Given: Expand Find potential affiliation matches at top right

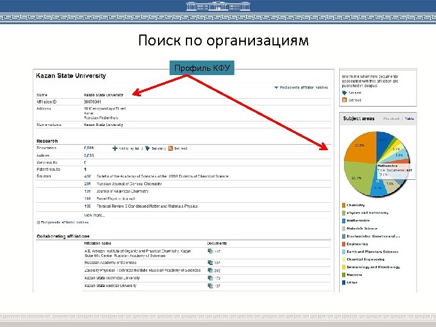Looking at the screenshot, I should point(301,87).
